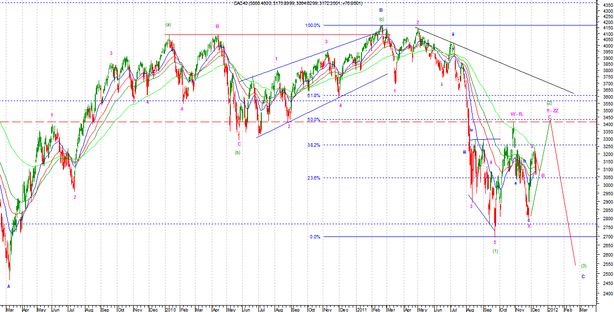This screenshot has width=614, height=312.
Task: Click the 38.2% Fibonacci retracement label
Action: pyautogui.click(x=313, y=145)
